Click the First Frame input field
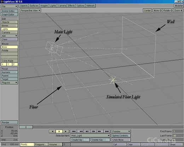The height and width of the screenshot is (147, 184). pos(178,131)
